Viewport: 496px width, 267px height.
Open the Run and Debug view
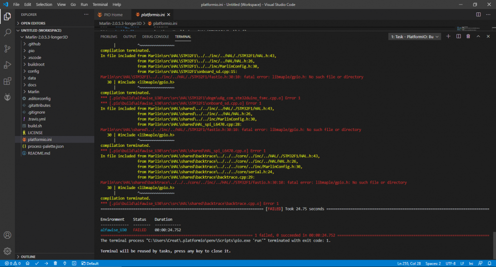click(7, 65)
